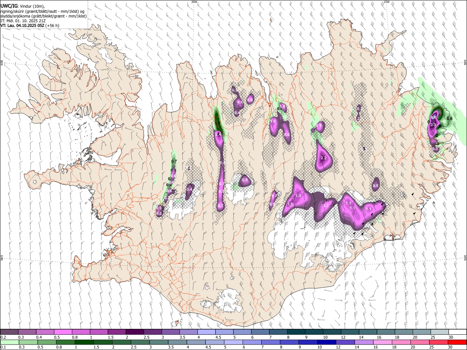Click the '2.2' precipitation value on the map
This screenshot has height=350, width=467.
(x=323, y=158)
